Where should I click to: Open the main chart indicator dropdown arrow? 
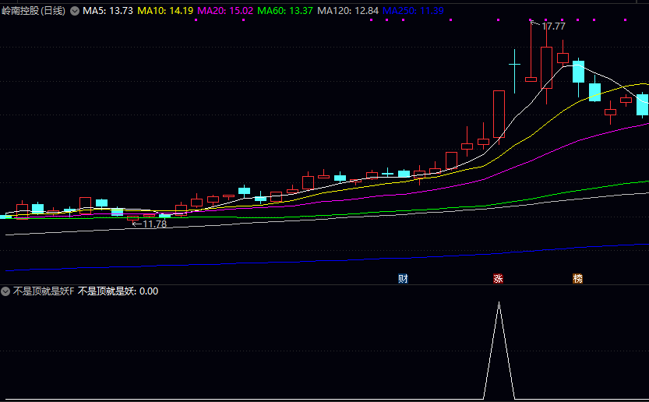[75, 11]
